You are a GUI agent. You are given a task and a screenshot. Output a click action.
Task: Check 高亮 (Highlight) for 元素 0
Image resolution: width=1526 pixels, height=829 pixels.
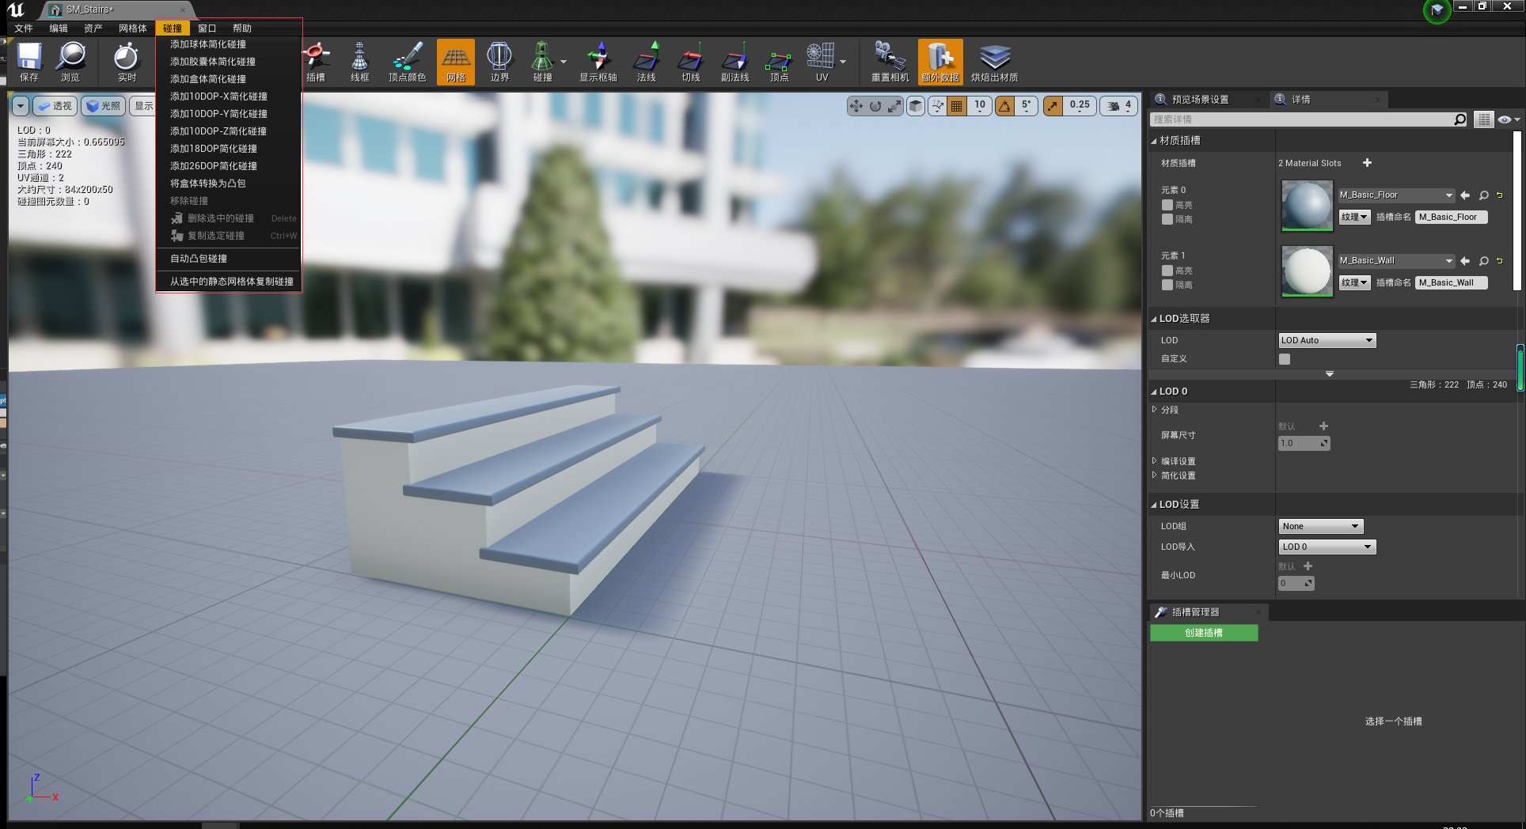1167,205
